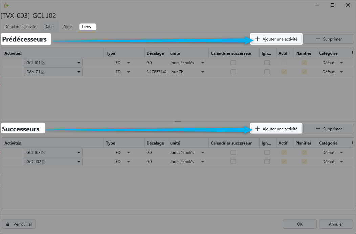356x234 pixels.
Task: Click the splitter handle between the two tables
Action: (x=178, y=122)
